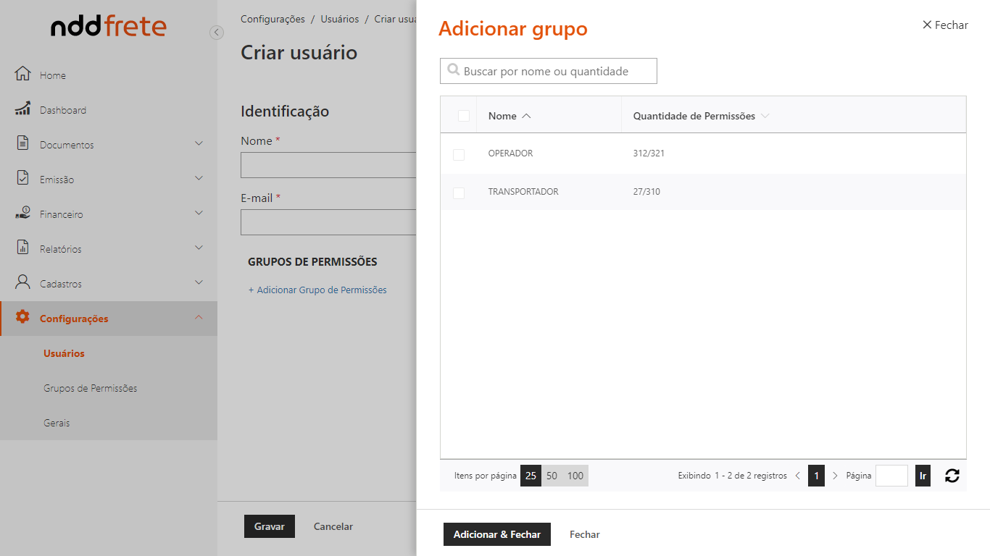
Task: Open Gerais submenu item
Action: 57,423
